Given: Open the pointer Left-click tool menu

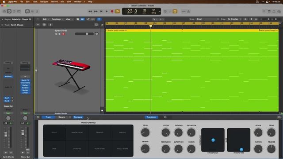Looking at the screenshot, I should [155, 19].
